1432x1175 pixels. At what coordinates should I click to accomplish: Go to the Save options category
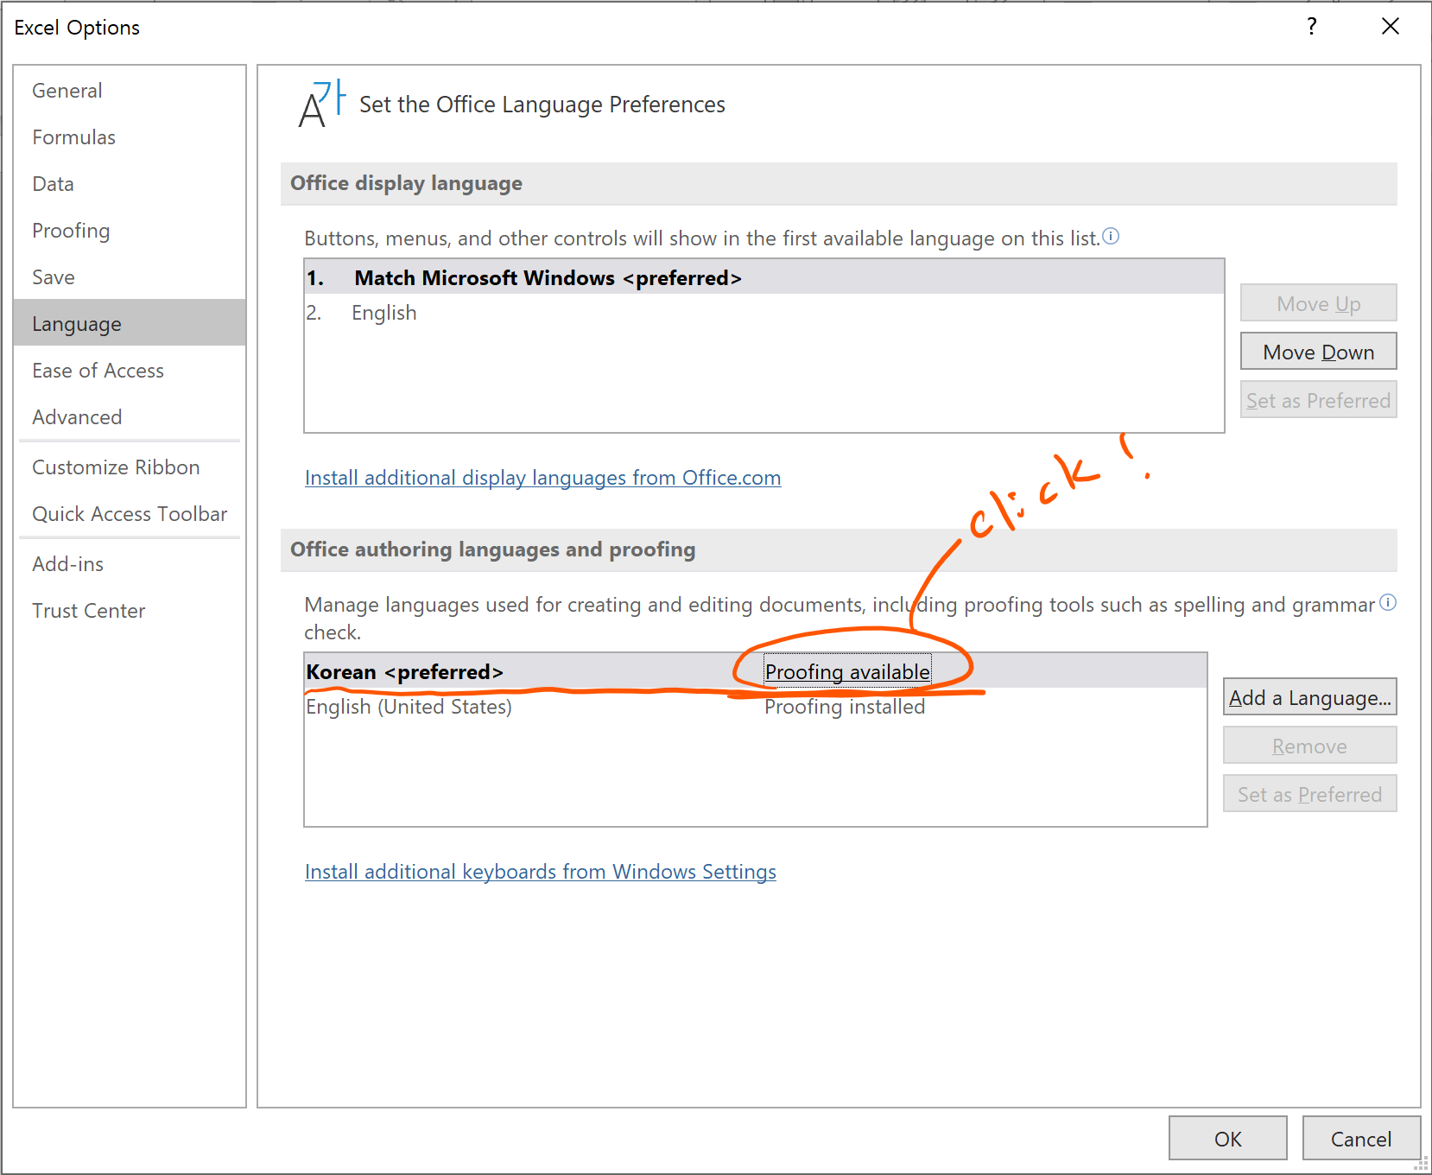(130, 277)
